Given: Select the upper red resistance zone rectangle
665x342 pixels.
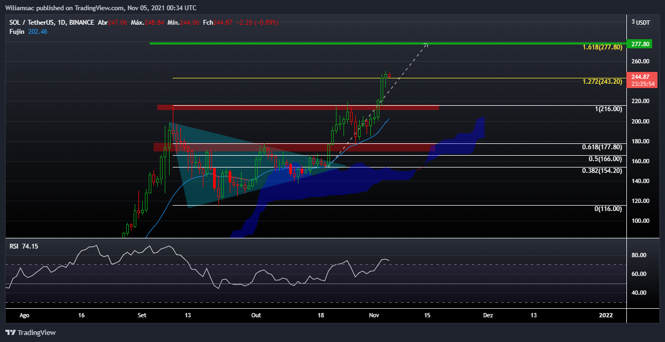Looking at the screenshot, I should pyautogui.click(x=298, y=107).
